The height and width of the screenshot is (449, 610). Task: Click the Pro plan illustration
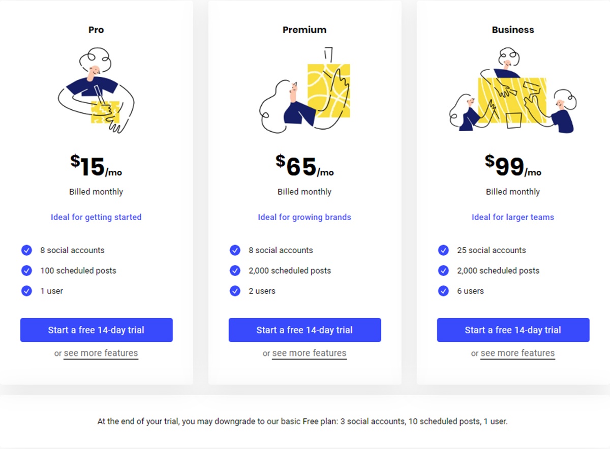coord(96,91)
